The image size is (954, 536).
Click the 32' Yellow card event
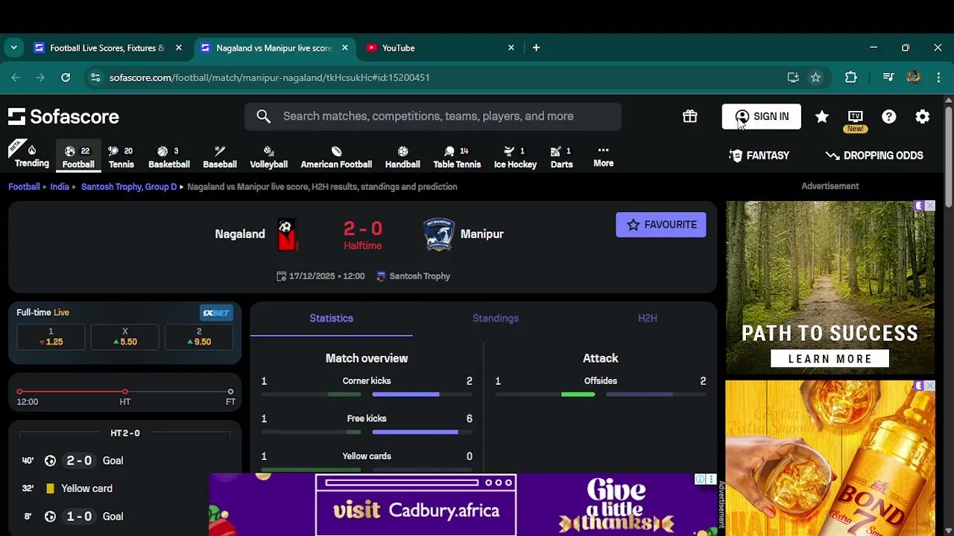pos(125,488)
